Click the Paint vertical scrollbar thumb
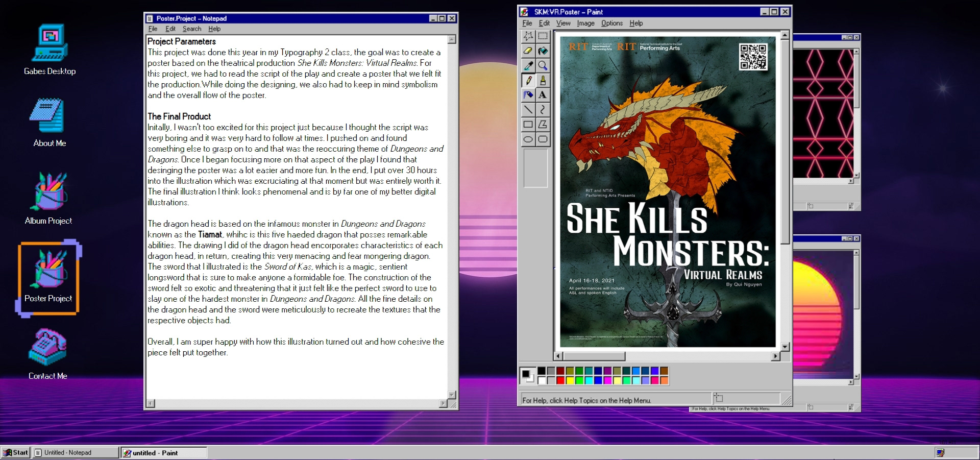 pyautogui.click(x=785, y=141)
